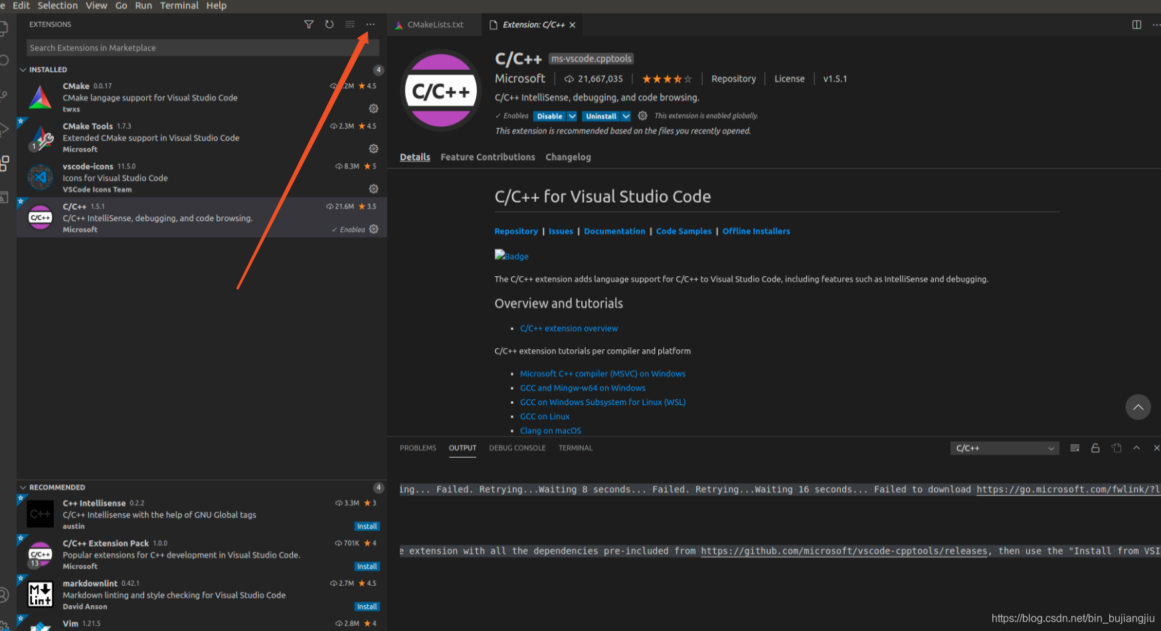This screenshot has height=631, width=1161.
Task: Click the Search Extensions in Marketplace field
Action: point(203,48)
